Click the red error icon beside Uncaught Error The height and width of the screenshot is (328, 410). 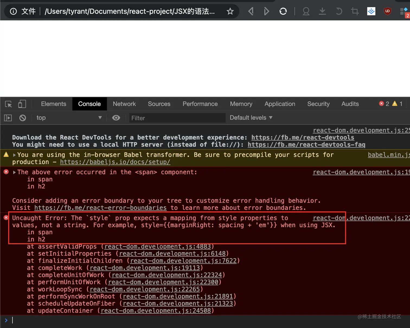click(6, 217)
